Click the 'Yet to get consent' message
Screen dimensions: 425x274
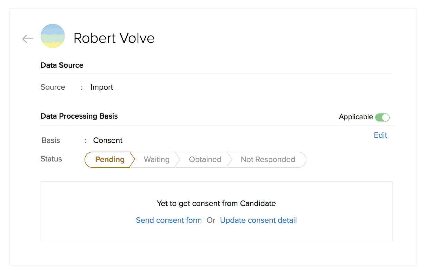(x=216, y=203)
